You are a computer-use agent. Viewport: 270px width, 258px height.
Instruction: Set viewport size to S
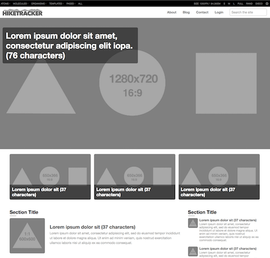(224, 4)
